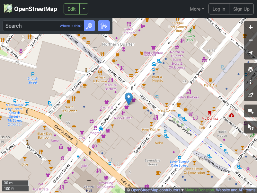The height and width of the screenshot is (193, 257).
Task: Click the Share map icon
Action: 251,95
